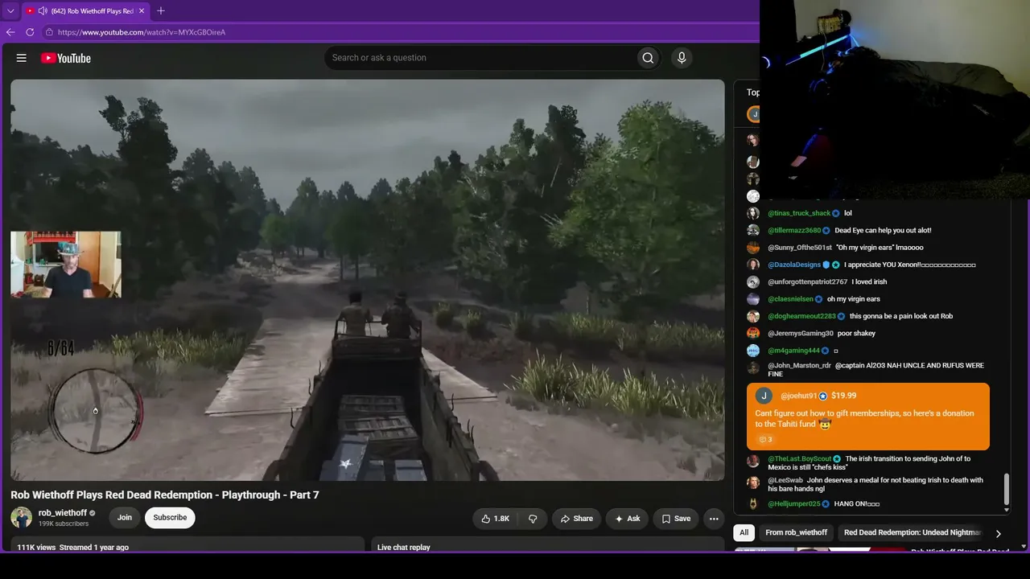Focus the 'Search or ask a question' box
Screen dimensions: 1030x579
[x=480, y=58]
